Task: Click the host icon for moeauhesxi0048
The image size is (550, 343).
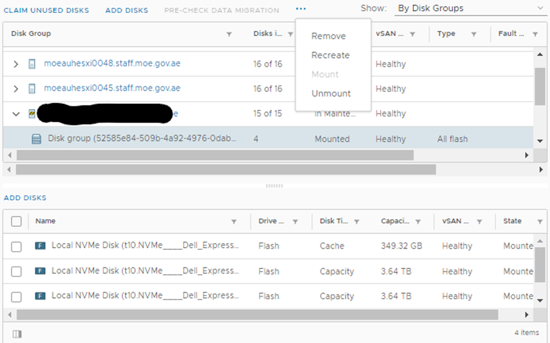Action: [x=32, y=64]
